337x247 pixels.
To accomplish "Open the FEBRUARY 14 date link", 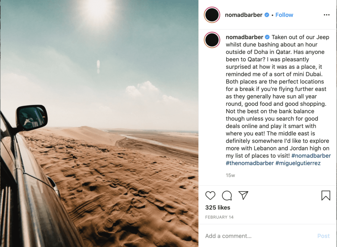I will 219,217.
